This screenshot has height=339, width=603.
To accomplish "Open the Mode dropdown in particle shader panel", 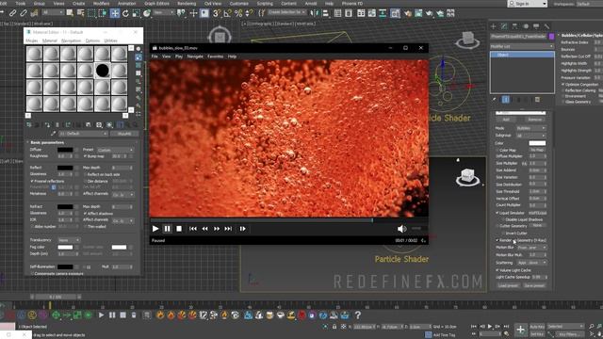I will click(531, 128).
